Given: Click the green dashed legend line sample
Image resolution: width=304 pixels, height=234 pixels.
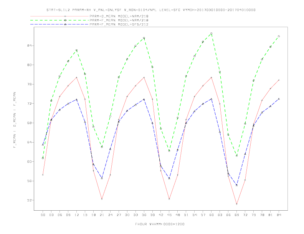Looking at the screenshot, I should [x=59, y=20].
